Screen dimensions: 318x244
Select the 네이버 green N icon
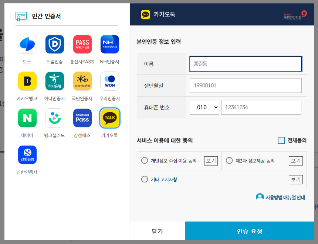27,118
